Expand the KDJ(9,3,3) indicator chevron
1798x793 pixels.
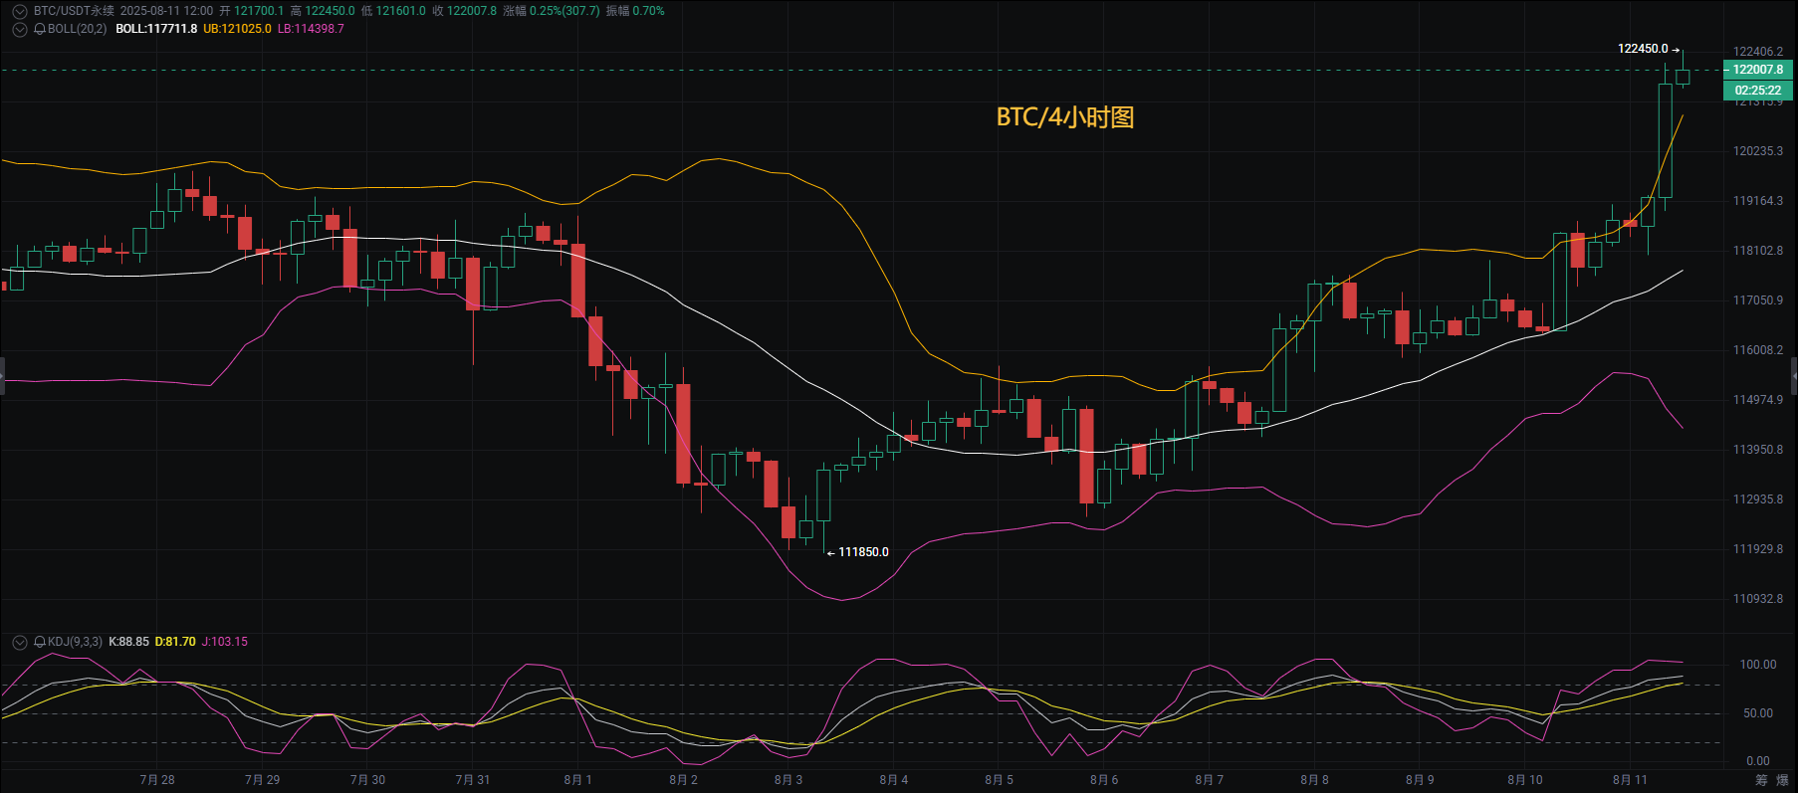pyautogui.click(x=19, y=642)
